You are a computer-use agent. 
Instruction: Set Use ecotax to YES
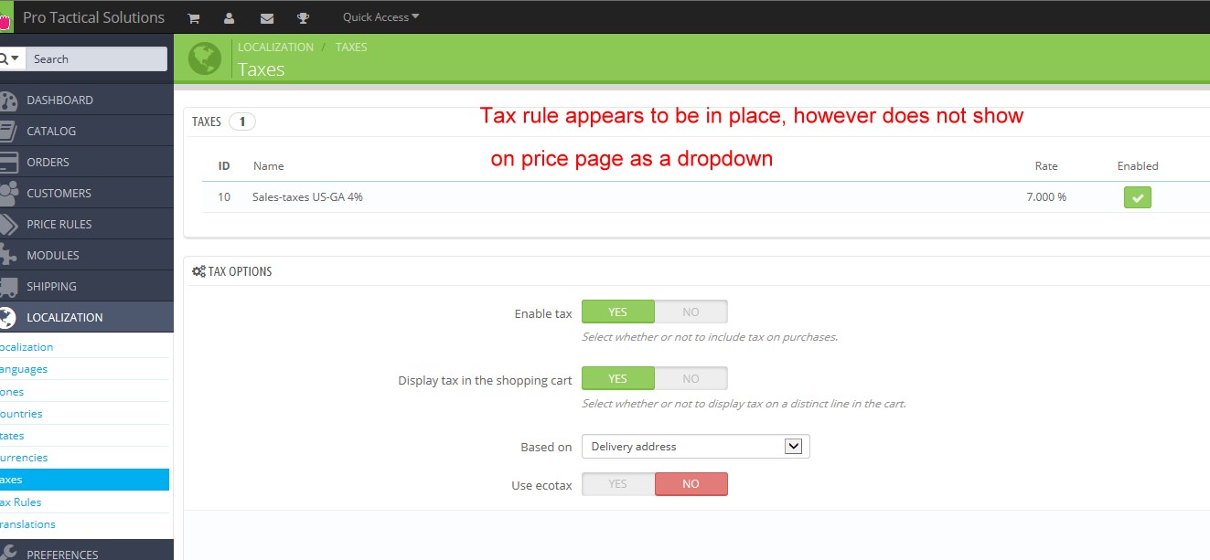pyautogui.click(x=618, y=484)
